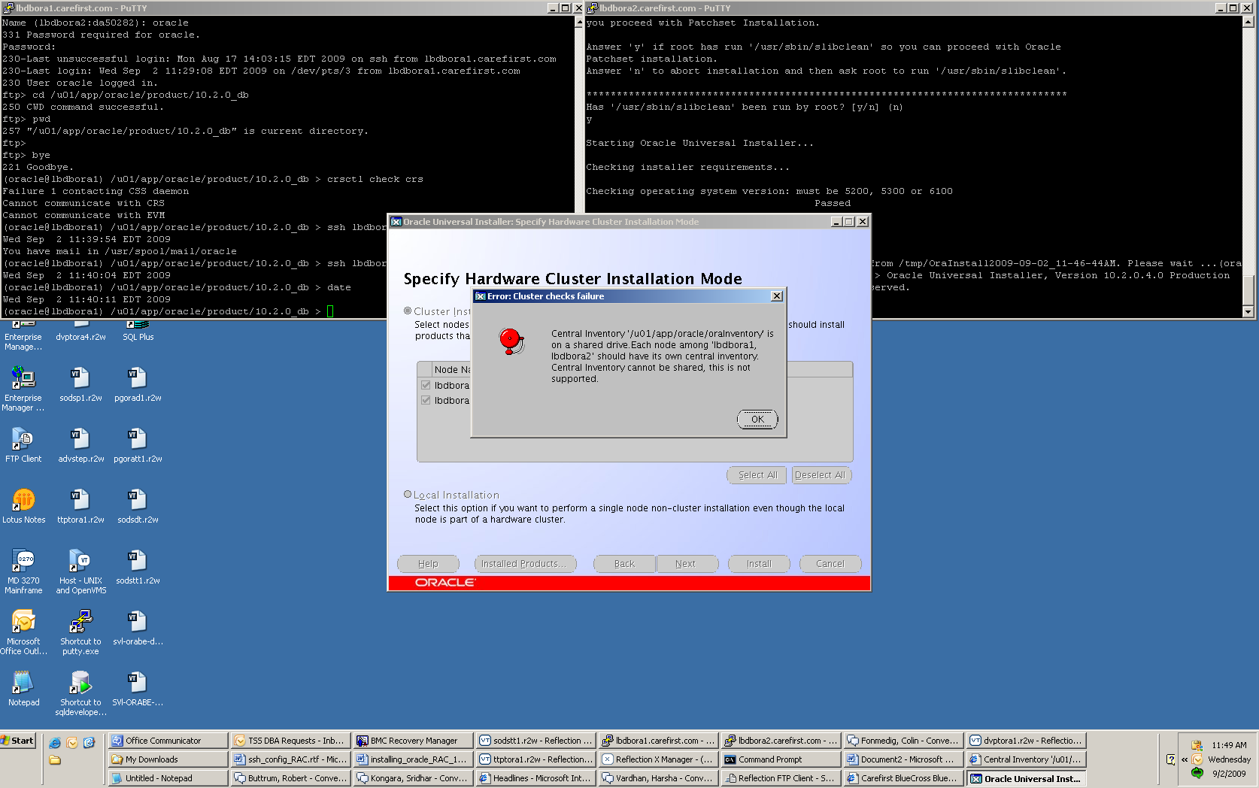
Task: Open svl-orabe-d desktop shortcut
Action: click(138, 628)
